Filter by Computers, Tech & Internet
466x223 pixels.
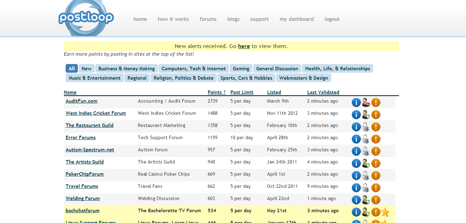tap(194, 69)
